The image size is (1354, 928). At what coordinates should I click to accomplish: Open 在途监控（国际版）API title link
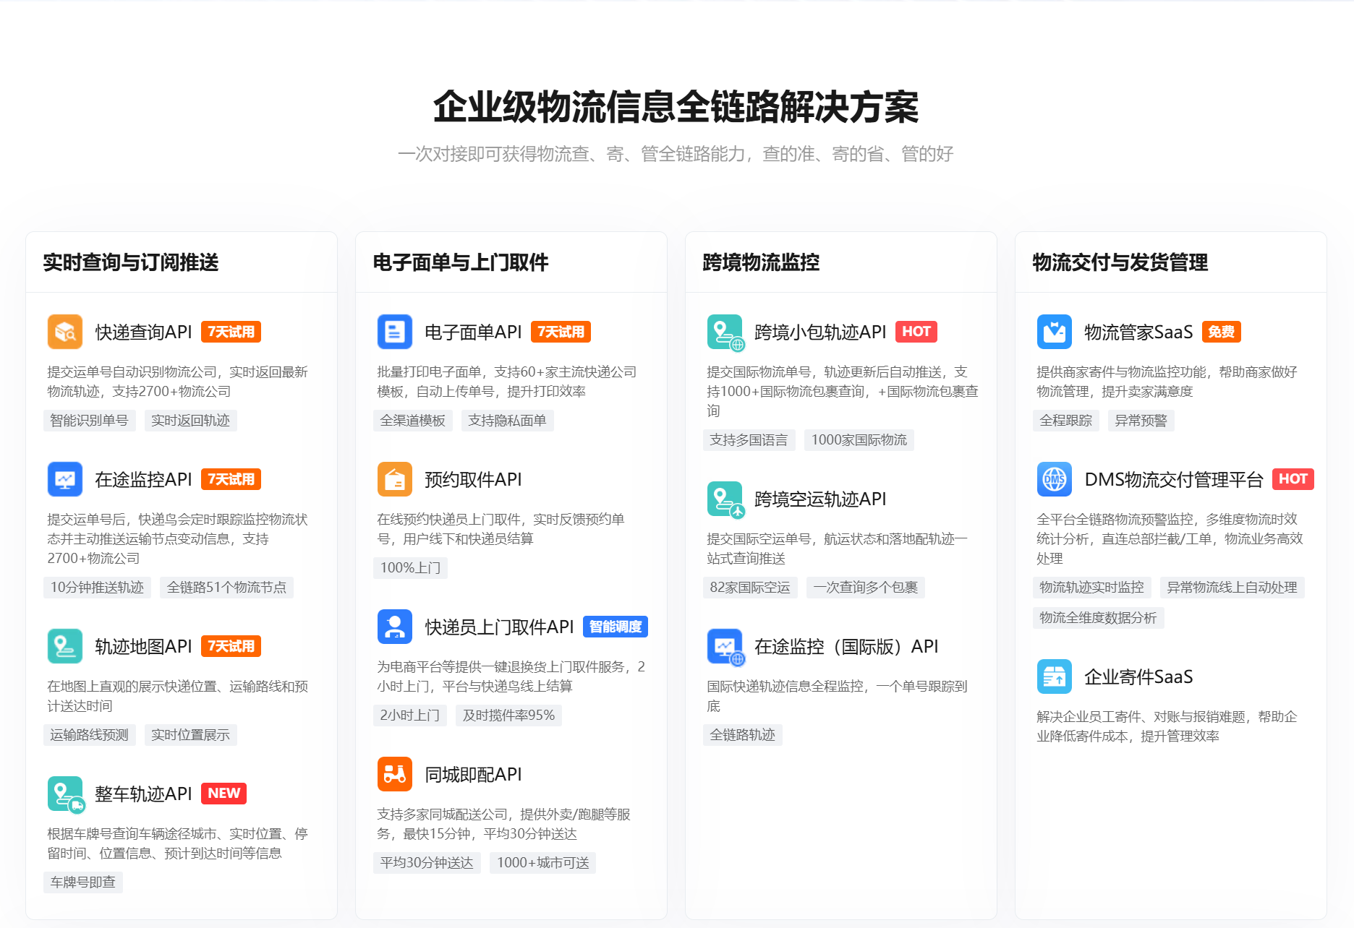[846, 646]
